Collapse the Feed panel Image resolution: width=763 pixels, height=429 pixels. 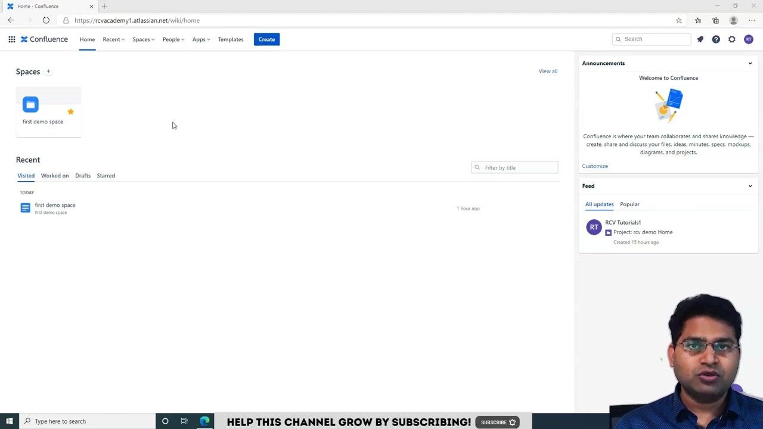[x=750, y=186]
